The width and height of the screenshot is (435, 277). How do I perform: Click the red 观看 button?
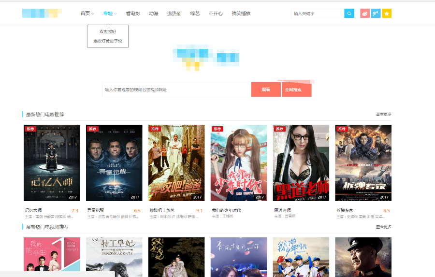pos(266,89)
